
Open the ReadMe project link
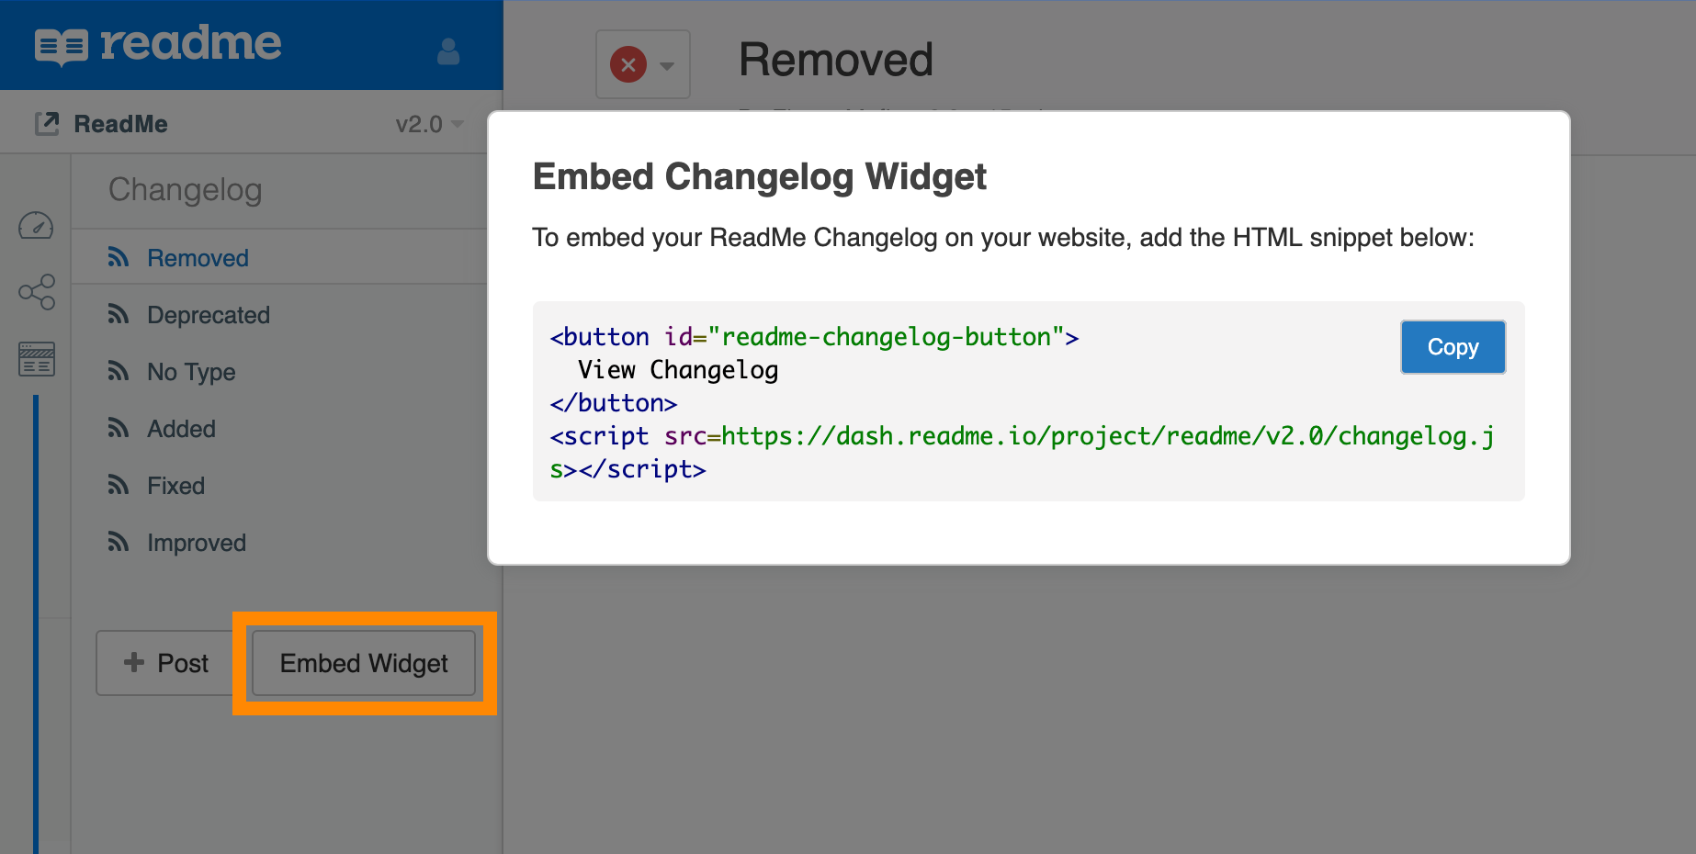pyautogui.click(x=120, y=124)
